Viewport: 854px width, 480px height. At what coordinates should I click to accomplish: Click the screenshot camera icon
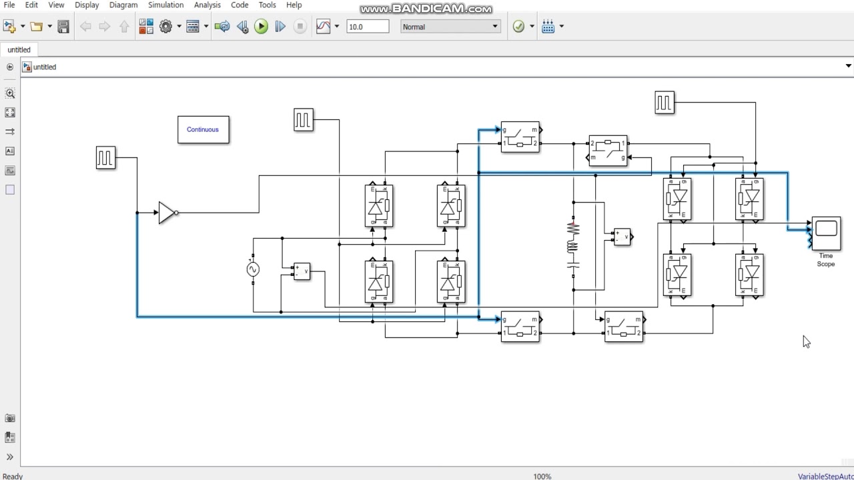click(x=10, y=419)
